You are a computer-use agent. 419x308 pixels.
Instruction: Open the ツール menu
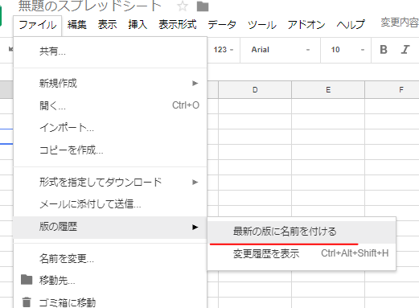(x=262, y=25)
